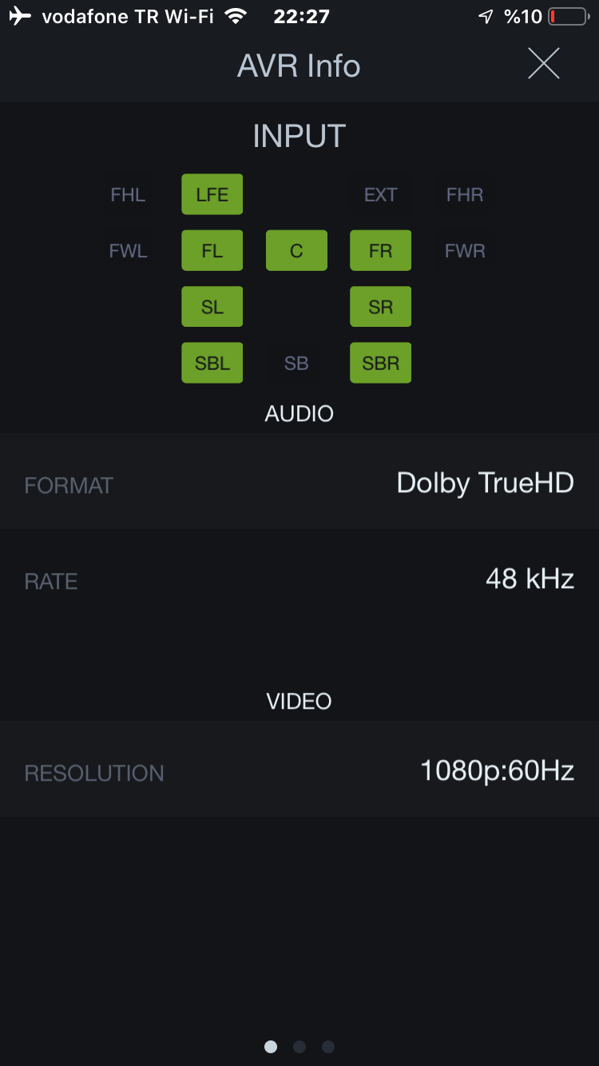
Task: Tap the Dolby TrueHD format row
Action: (x=299, y=482)
